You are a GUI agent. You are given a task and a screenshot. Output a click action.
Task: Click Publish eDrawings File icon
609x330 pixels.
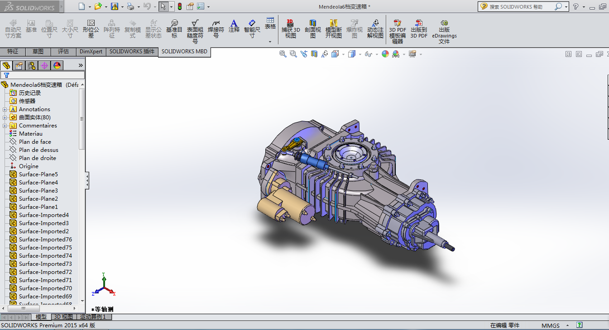coord(444,31)
